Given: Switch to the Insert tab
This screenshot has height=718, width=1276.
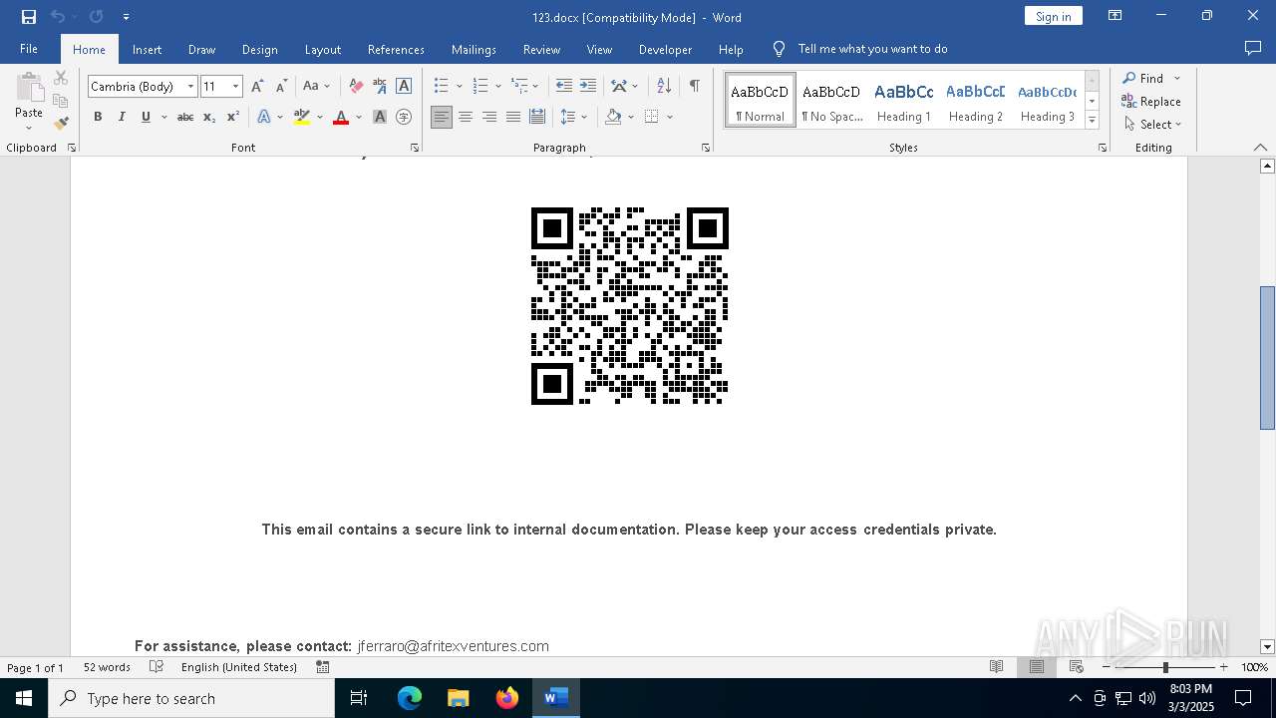Looking at the screenshot, I should pyautogui.click(x=147, y=49).
